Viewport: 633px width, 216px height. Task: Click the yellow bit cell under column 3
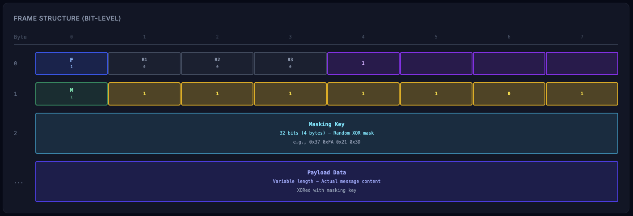pyautogui.click(x=290, y=94)
